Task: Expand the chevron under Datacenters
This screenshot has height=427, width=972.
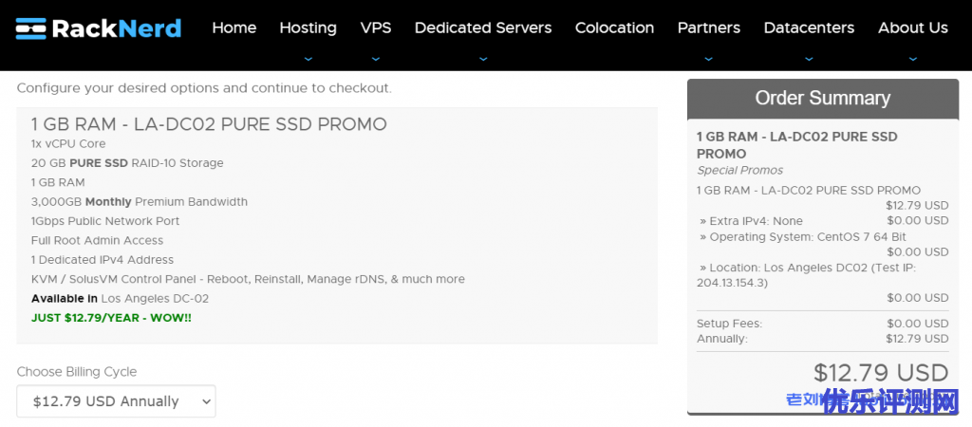Action: click(x=809, y=58)
